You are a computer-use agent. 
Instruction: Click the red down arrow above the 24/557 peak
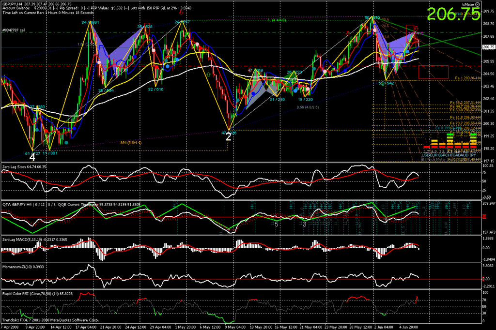click(x=181, y=12)
